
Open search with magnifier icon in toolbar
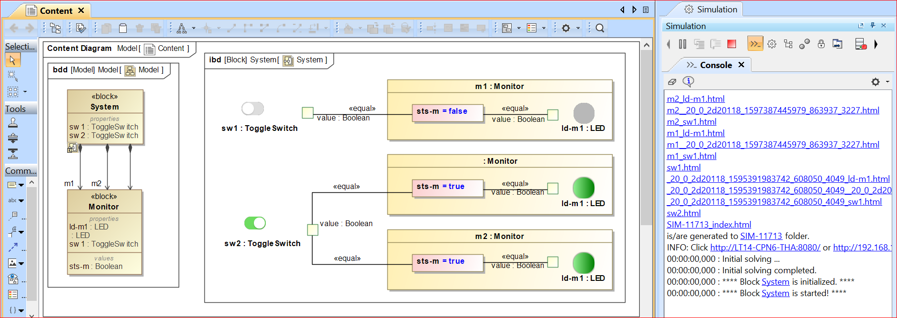pos(600,29)
